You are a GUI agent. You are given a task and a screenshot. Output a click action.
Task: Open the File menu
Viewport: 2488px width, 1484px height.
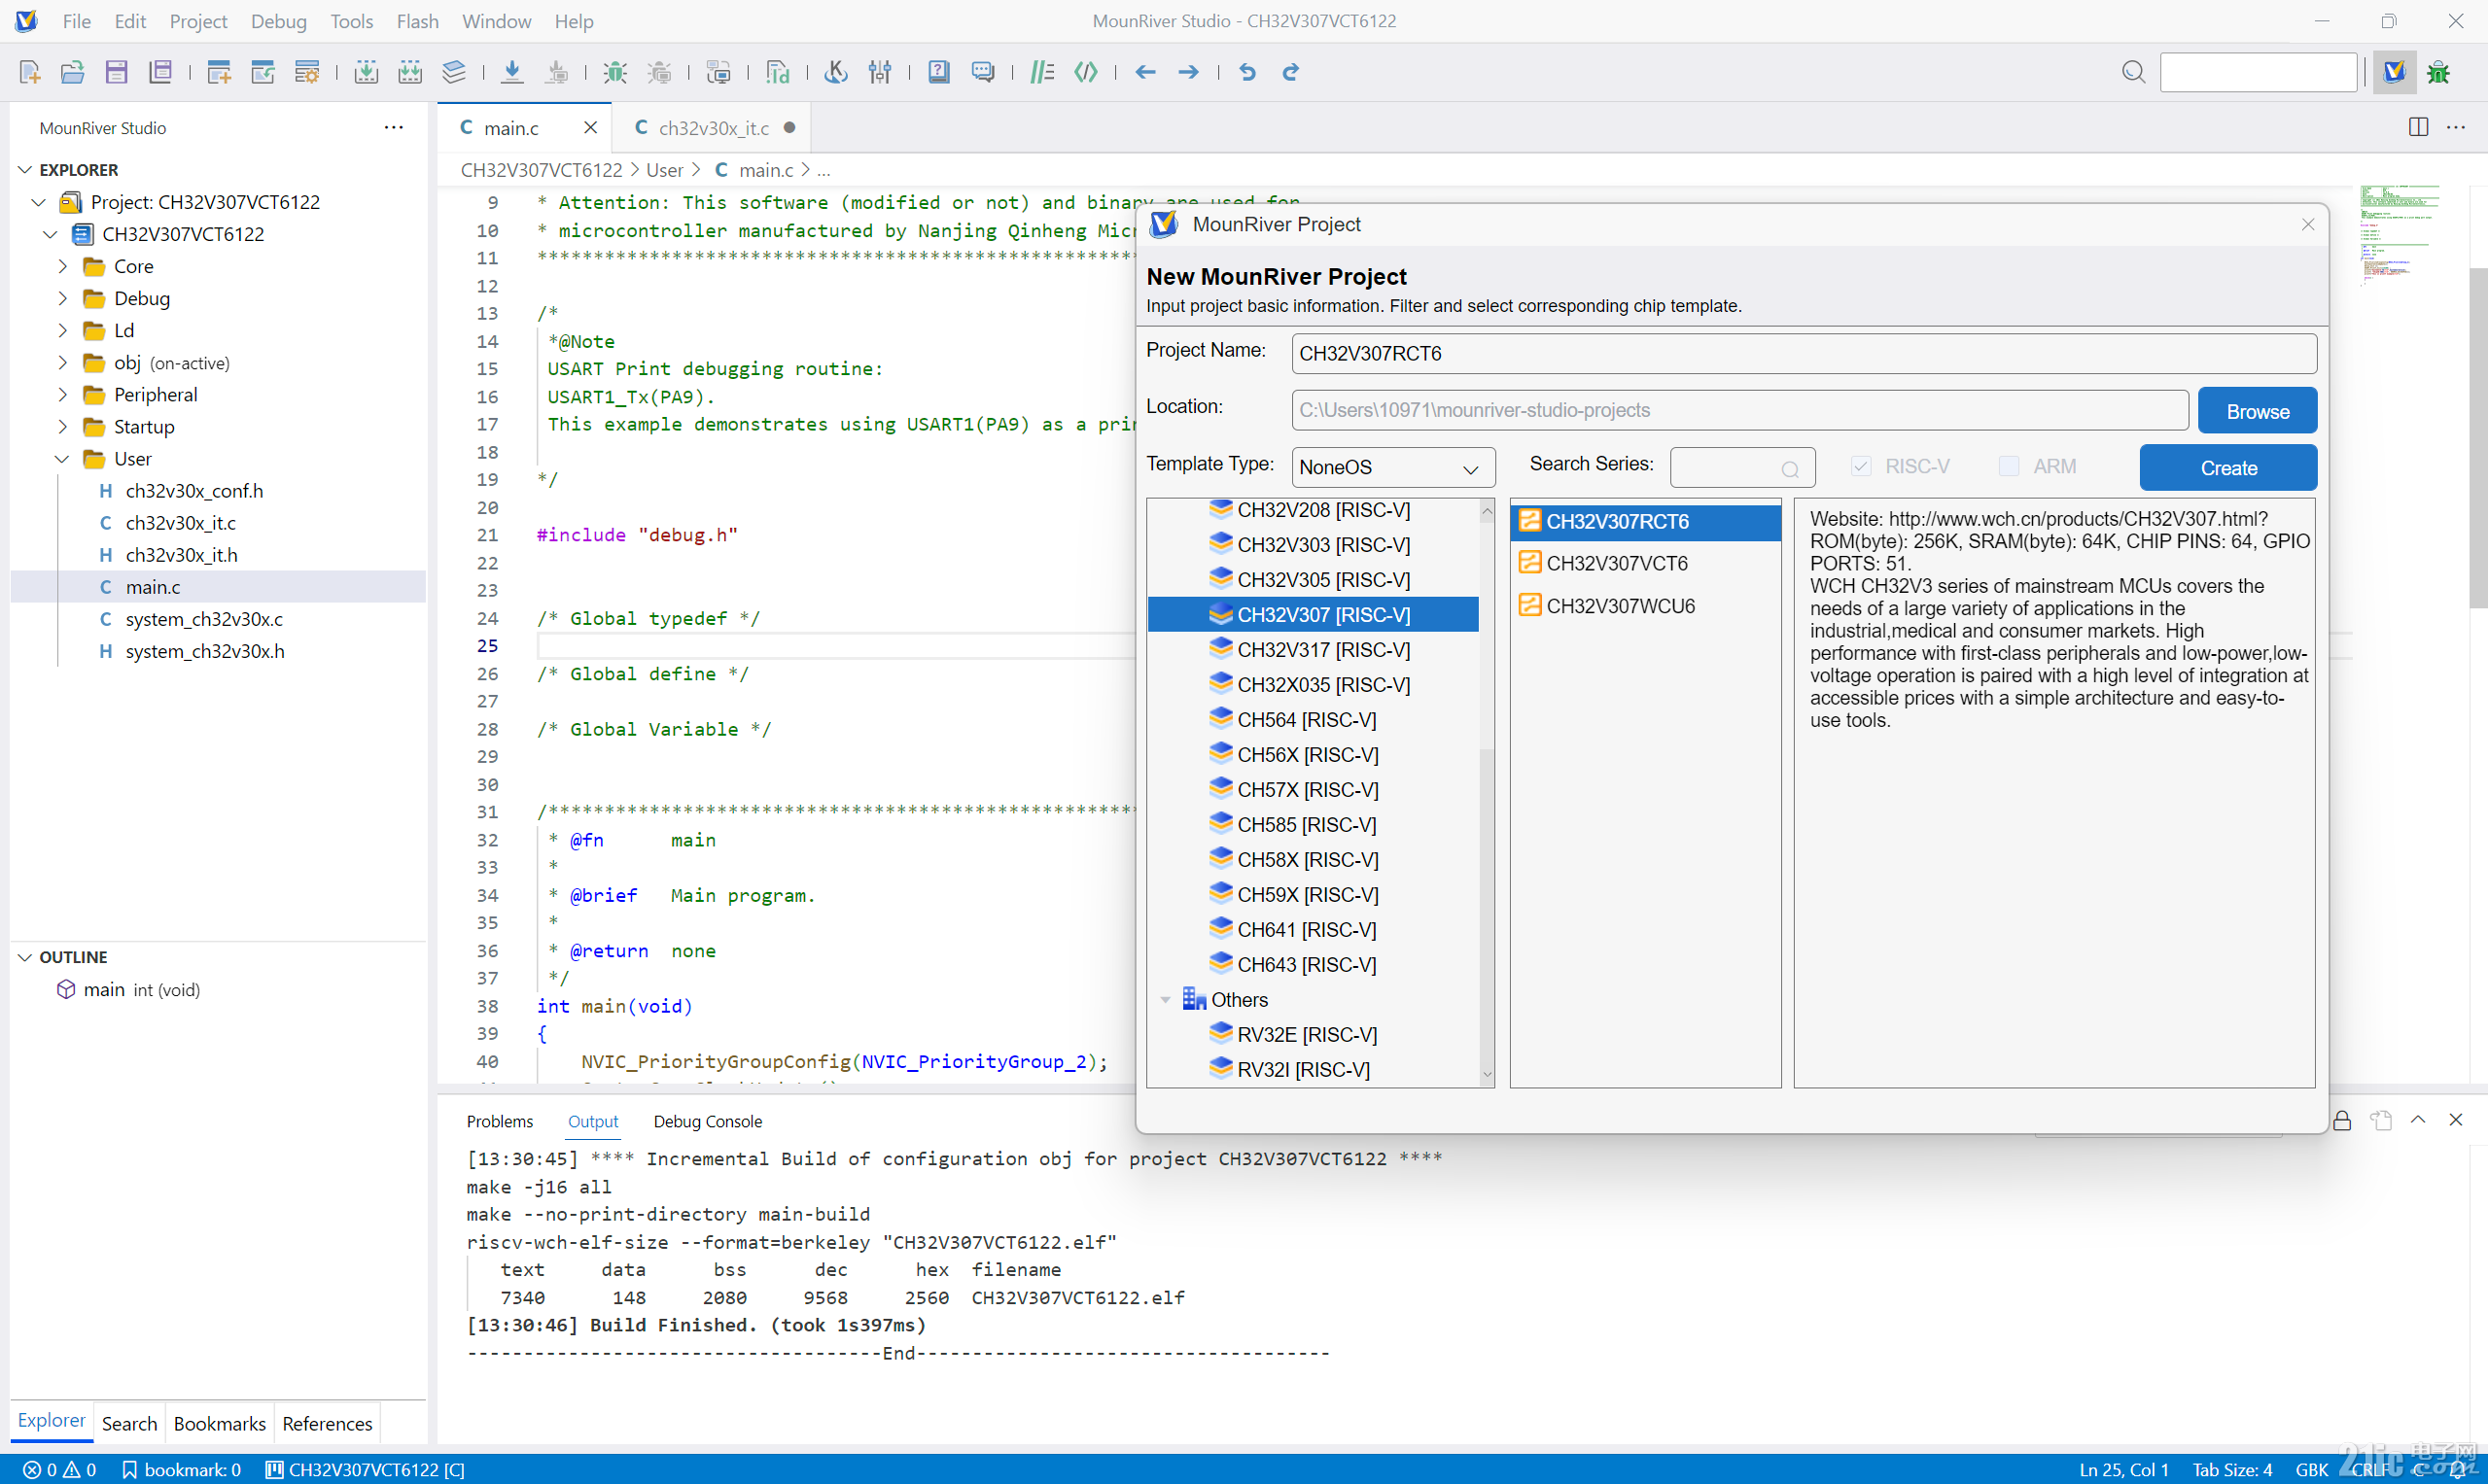click(76, 21)
